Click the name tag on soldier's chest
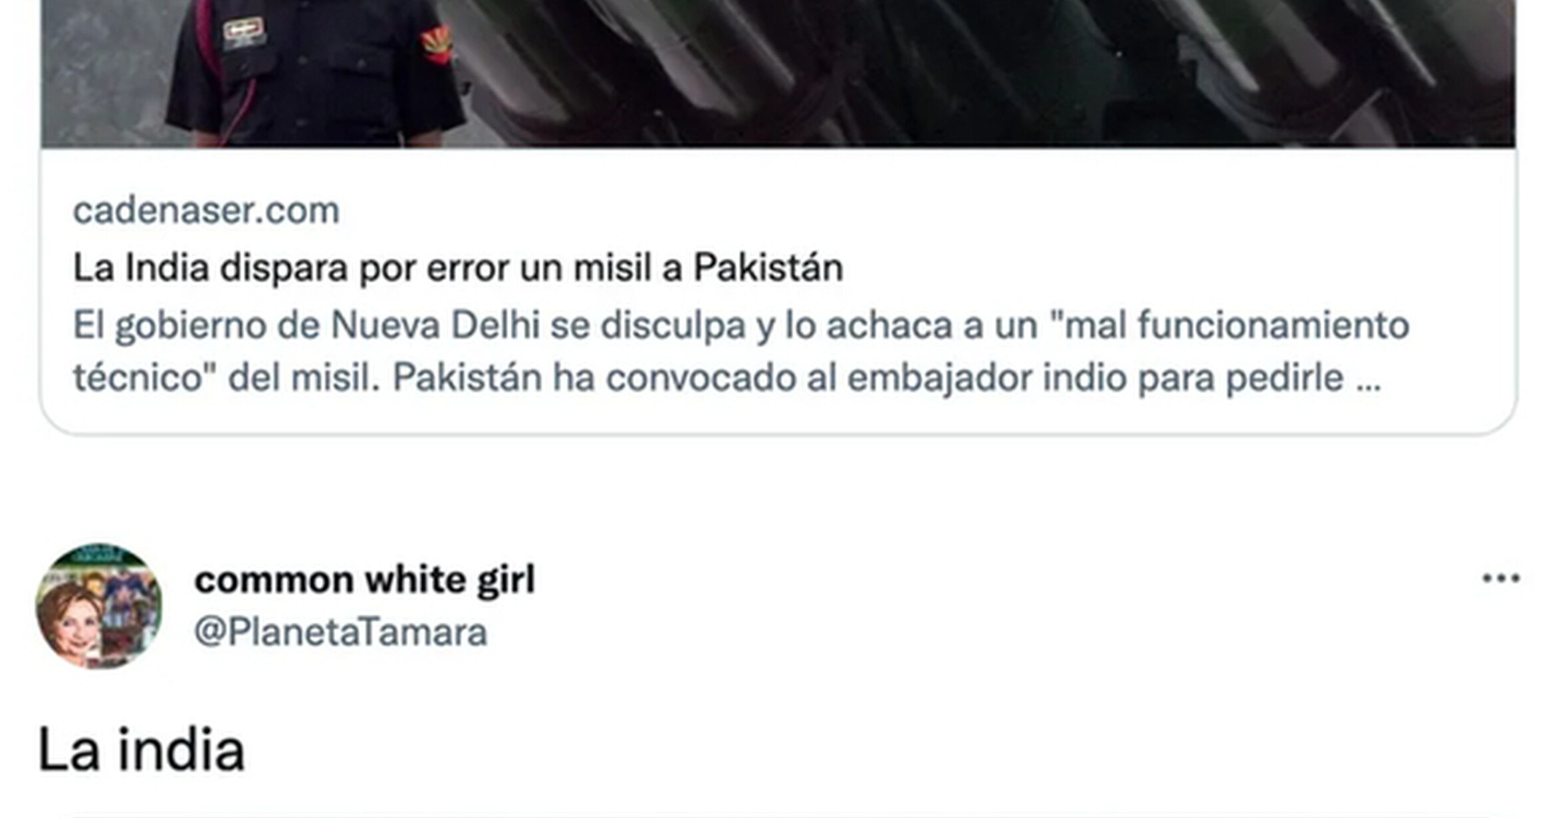 [244, 33]
